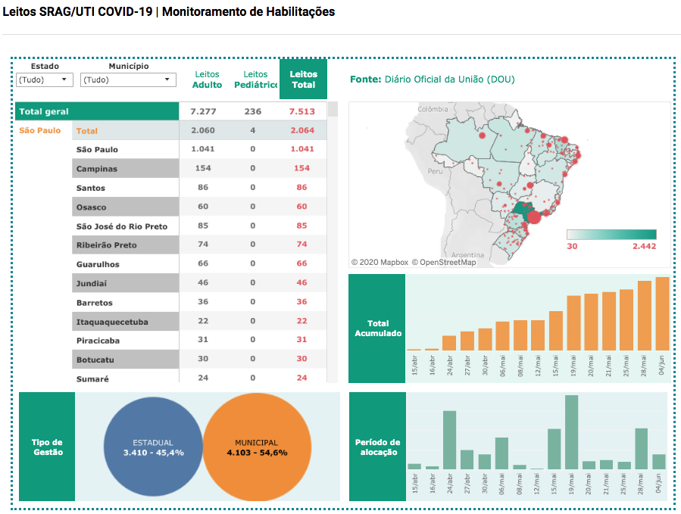Open the Município filter dropdown
This screenshot has width=681, height=514.
click(x=128, y=79)
